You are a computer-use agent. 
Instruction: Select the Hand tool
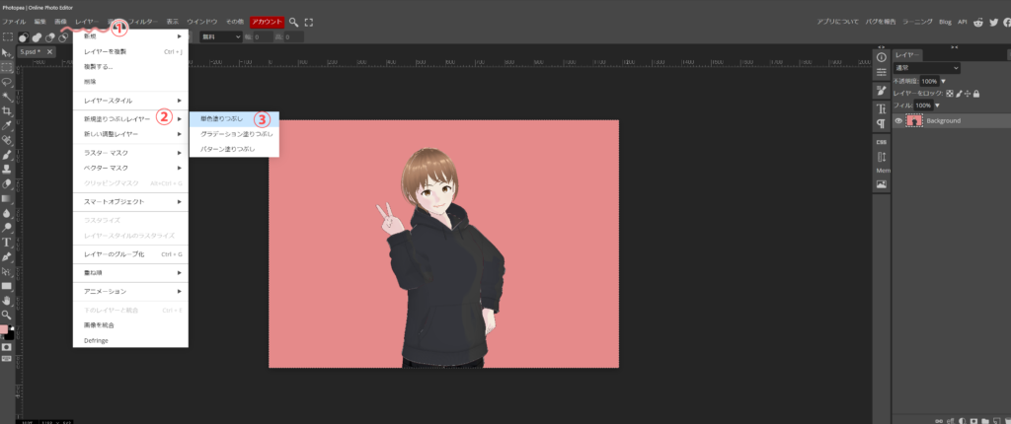point(7,300)
